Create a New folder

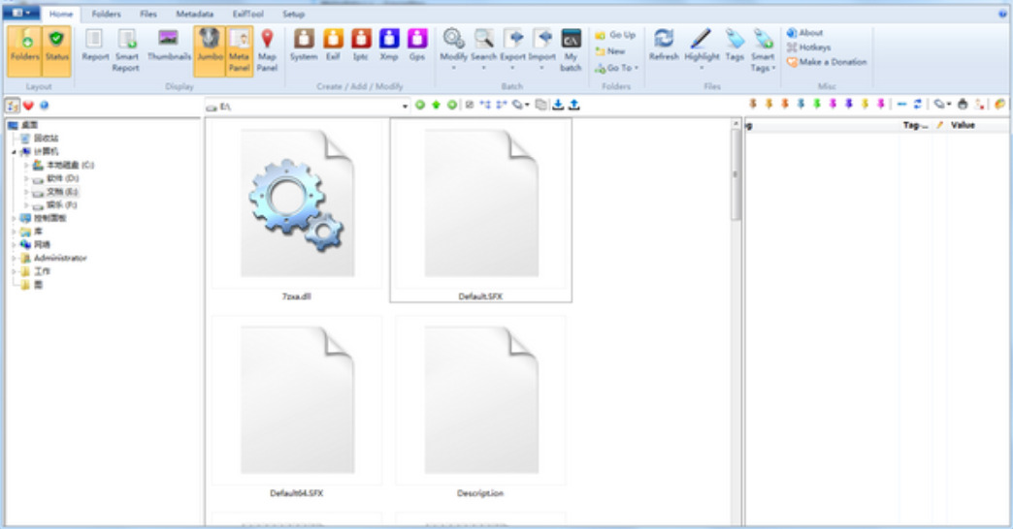point(610,51)
